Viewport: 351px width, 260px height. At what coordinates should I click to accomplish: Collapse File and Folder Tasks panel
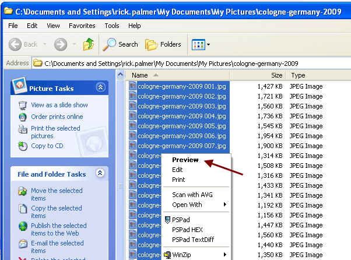click(x=100, y=173)
